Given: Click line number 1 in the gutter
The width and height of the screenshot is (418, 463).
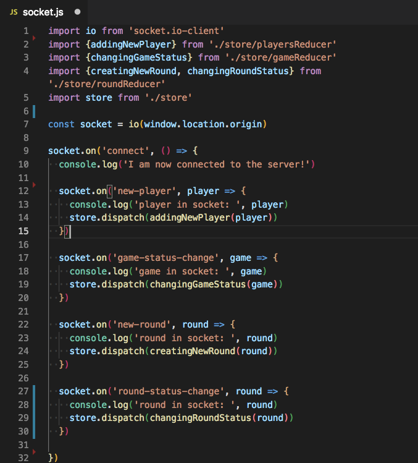Looking at the screenshot, I should (26, 31).
